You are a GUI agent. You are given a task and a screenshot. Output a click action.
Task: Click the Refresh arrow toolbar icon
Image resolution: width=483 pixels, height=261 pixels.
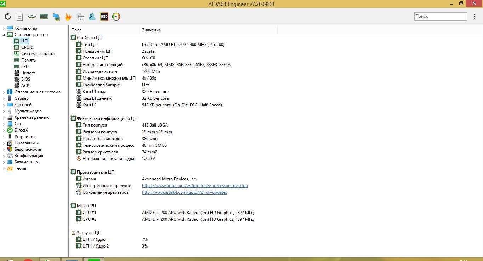pos(8,17)
